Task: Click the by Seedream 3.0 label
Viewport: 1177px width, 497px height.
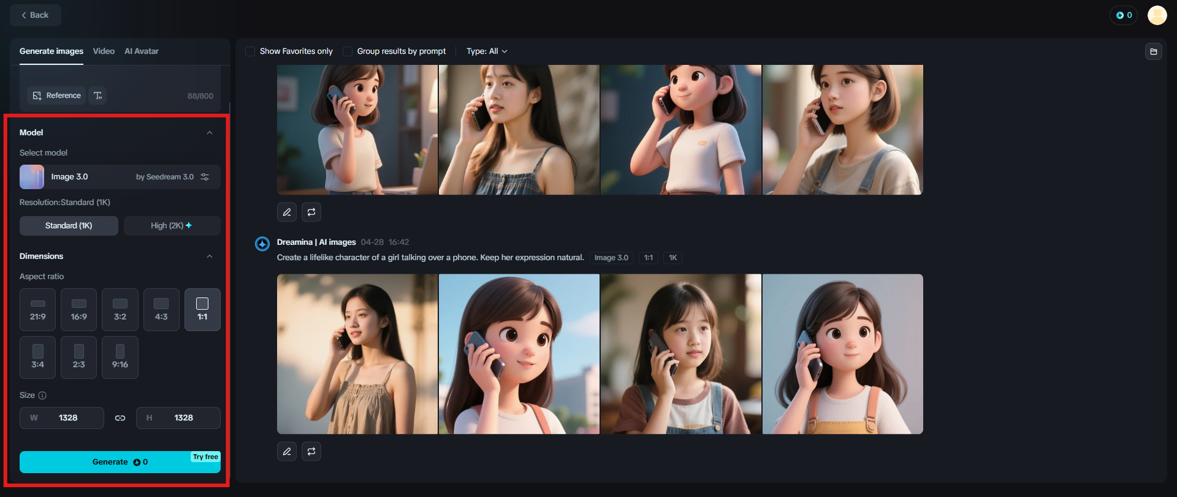Action: (x=165, y=177)
